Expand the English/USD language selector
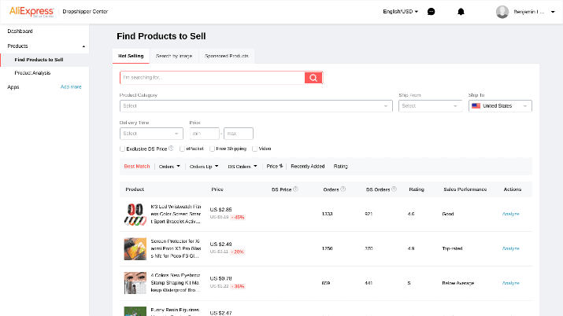Image resolution: width=563 pixels, height=316 pixels. (400, 12)
